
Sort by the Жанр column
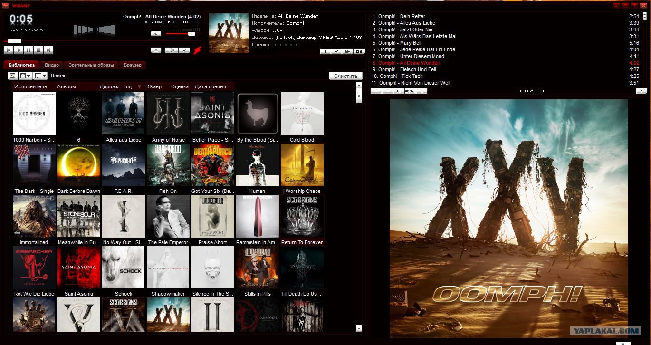pyautogui.click(x=157, y=86)
